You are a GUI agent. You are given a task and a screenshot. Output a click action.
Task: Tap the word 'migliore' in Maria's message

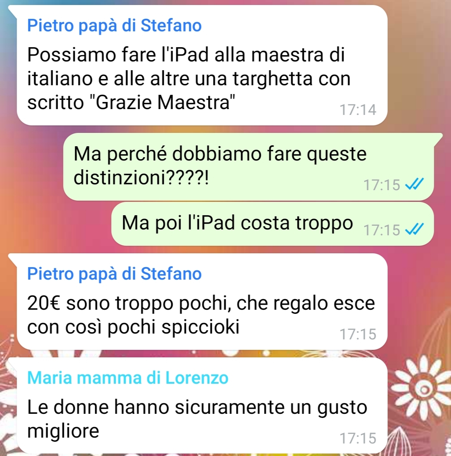63,431
